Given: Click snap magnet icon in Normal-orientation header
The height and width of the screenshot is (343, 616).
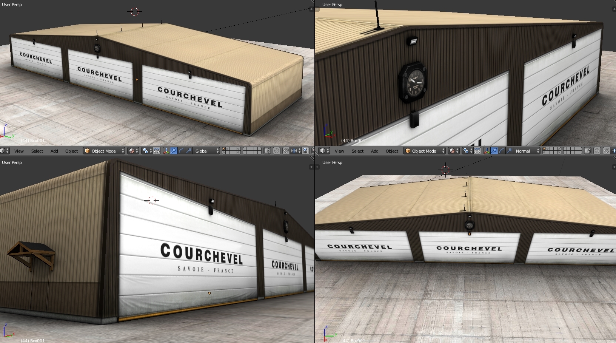Looking at the screenshot, I should [x=607, y=151].
